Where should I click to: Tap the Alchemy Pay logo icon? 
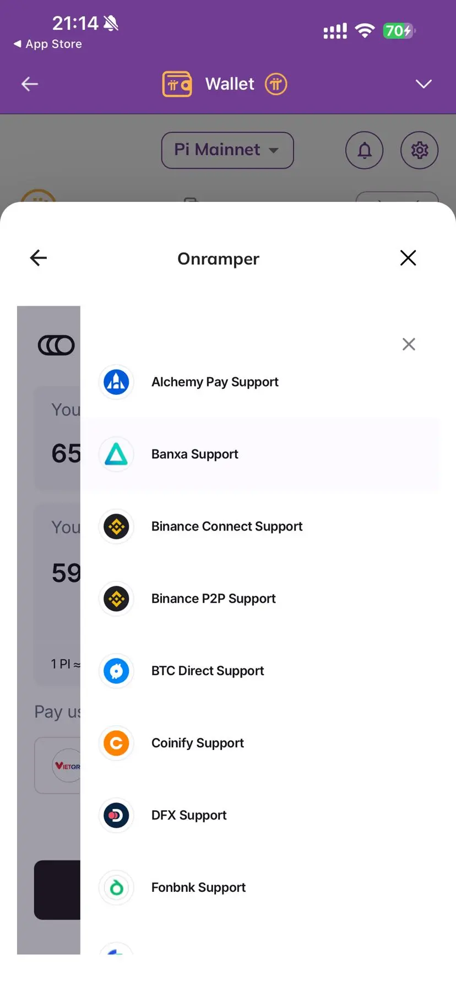116,382
